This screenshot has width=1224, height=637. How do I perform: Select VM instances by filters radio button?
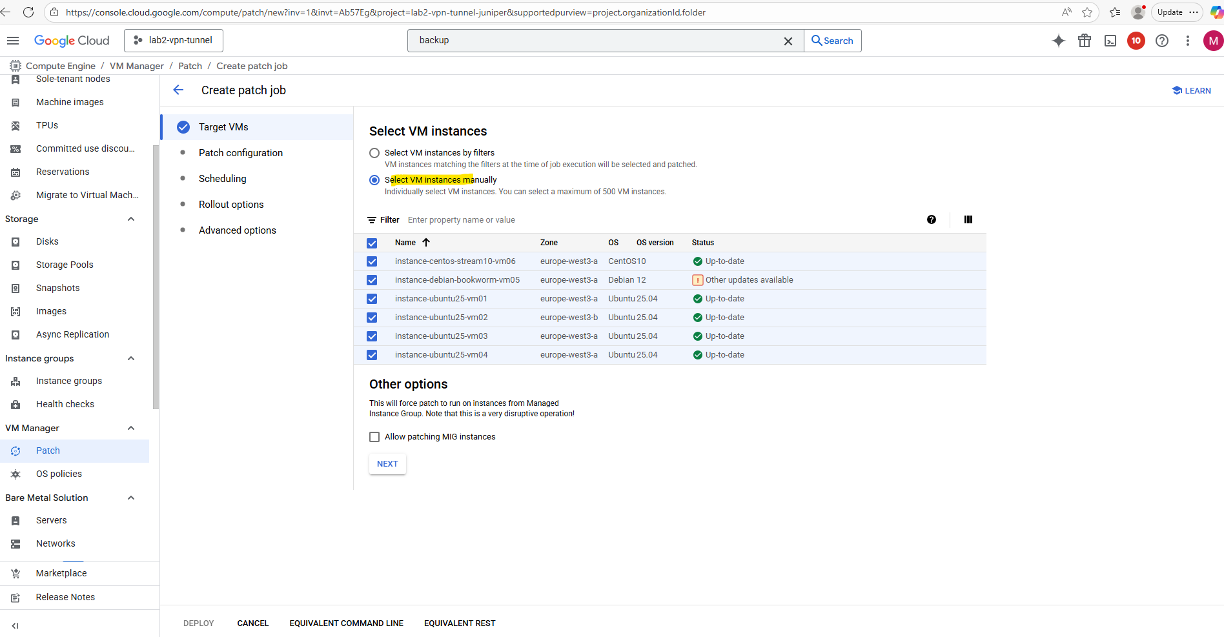pyautogui.click(x=374, y=153)
